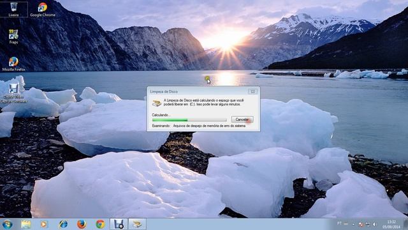
Task: Open the Mozilla Firefox desktop shortcut
Action: [13, 64]
